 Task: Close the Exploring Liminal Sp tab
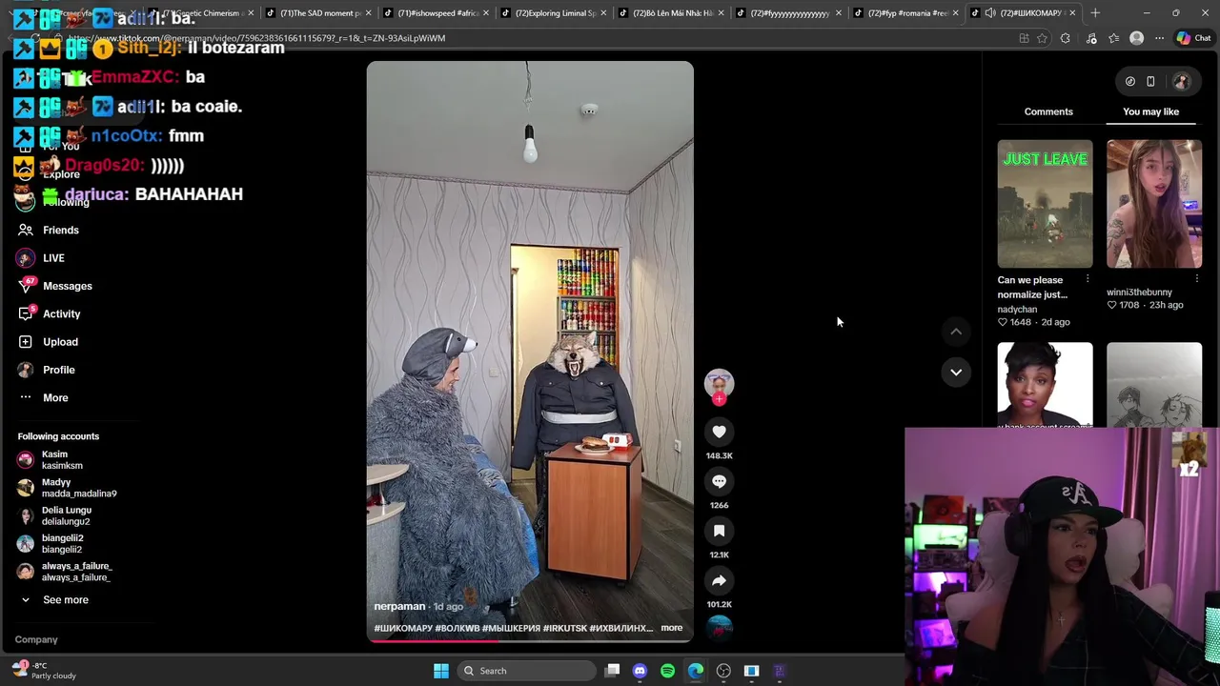pyautogui.click(x=602, y=13)
